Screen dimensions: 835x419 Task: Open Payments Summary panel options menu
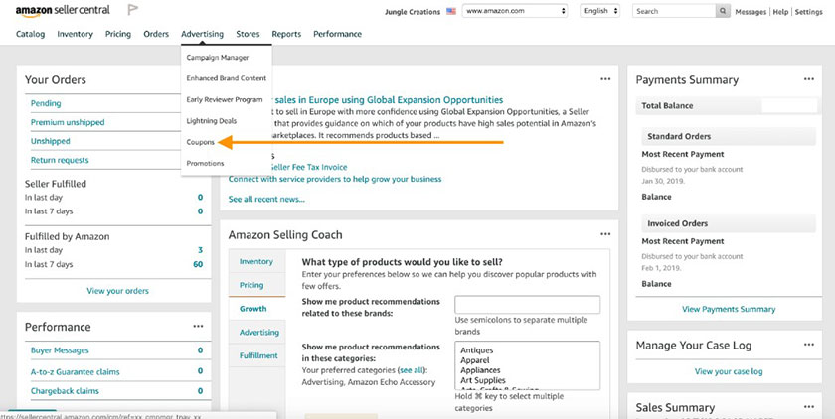tap(809, 79)
